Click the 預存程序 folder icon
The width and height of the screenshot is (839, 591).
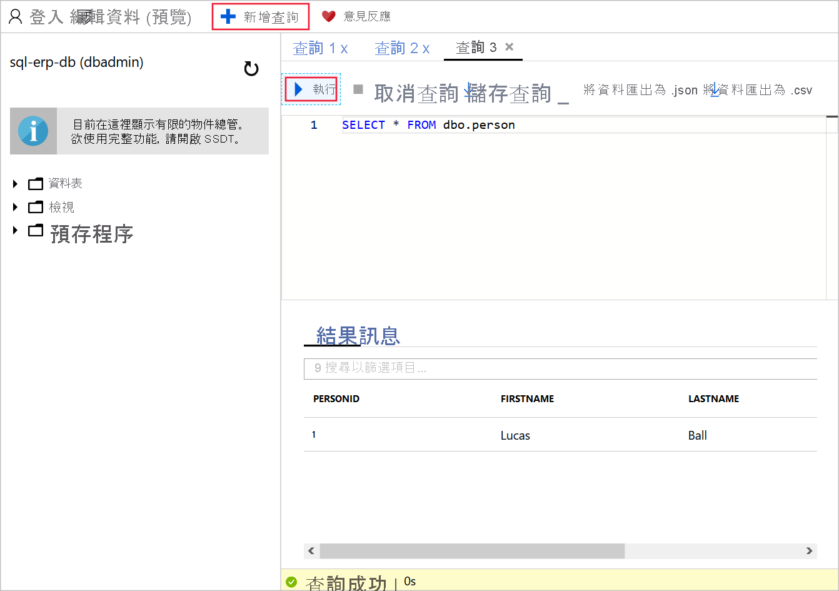coord(36,230)
